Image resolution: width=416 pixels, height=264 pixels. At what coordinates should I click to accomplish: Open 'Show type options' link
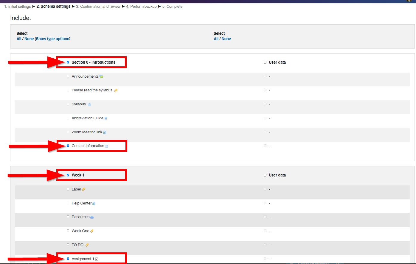click(x=53, y=39)
